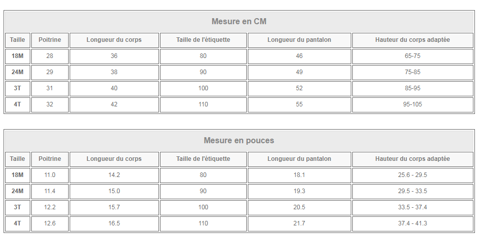The image size is (481, 235).
Task: Click the 24M row header in the pouces table
Action: pos(18,191)
